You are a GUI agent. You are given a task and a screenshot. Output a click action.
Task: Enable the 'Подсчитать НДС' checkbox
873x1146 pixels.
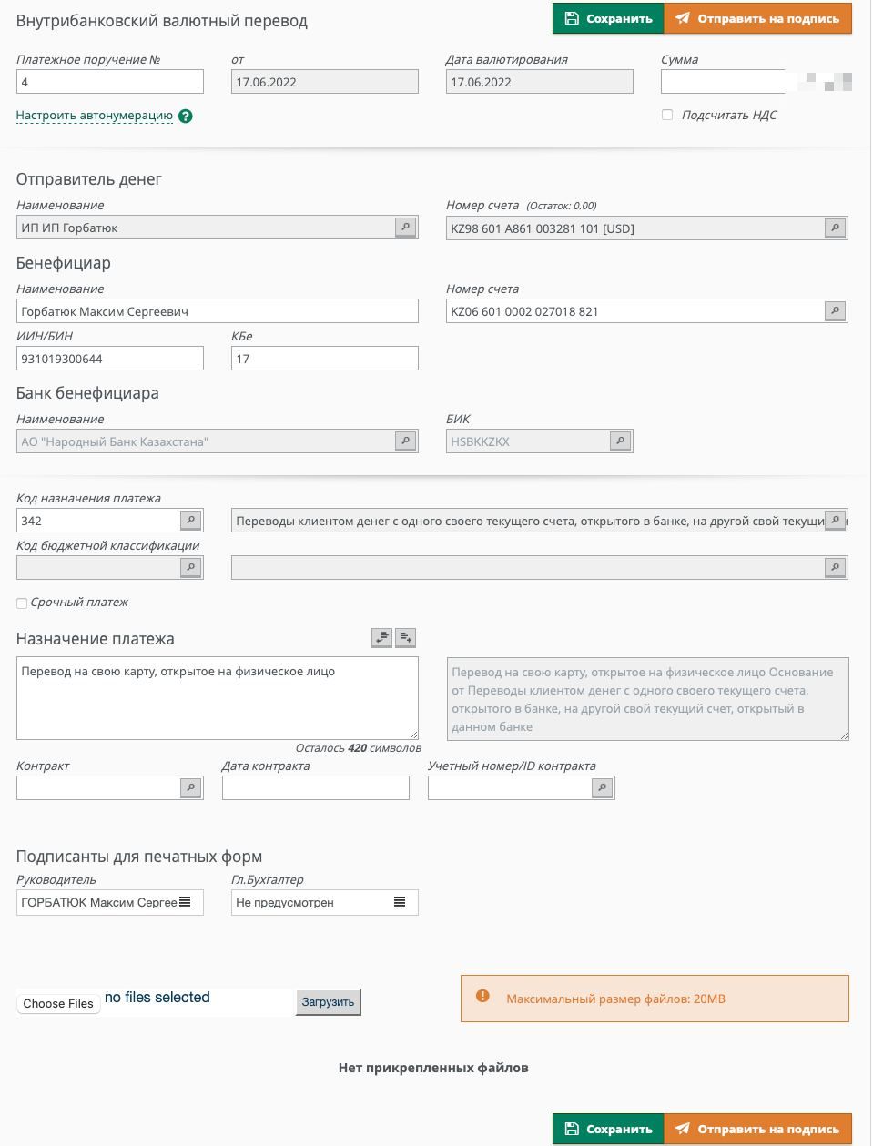click(x=667, y=116)
